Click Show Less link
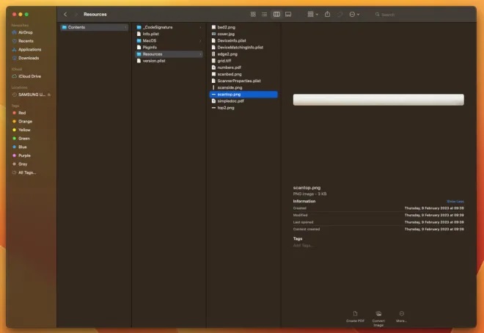Screen dimensions: 484x333 [x=455, y=200]
